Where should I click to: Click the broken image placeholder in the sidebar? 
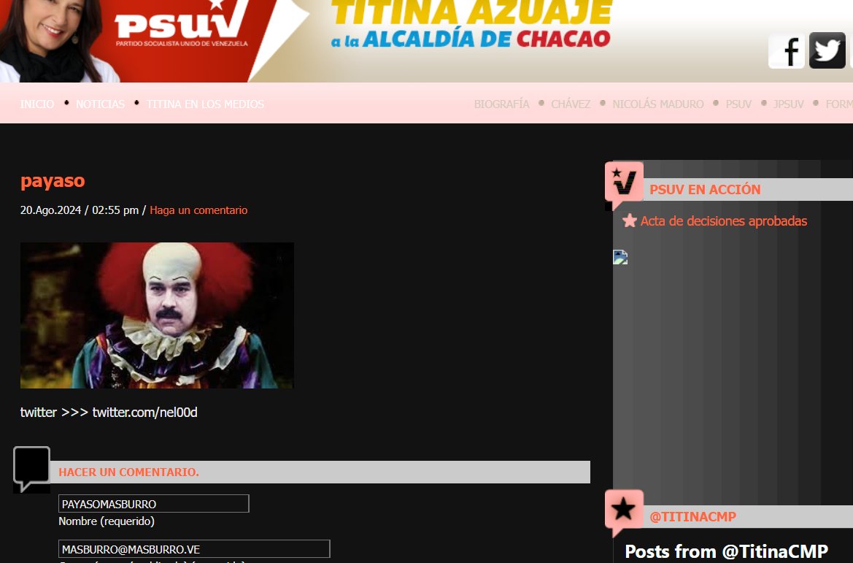[620, 257]
